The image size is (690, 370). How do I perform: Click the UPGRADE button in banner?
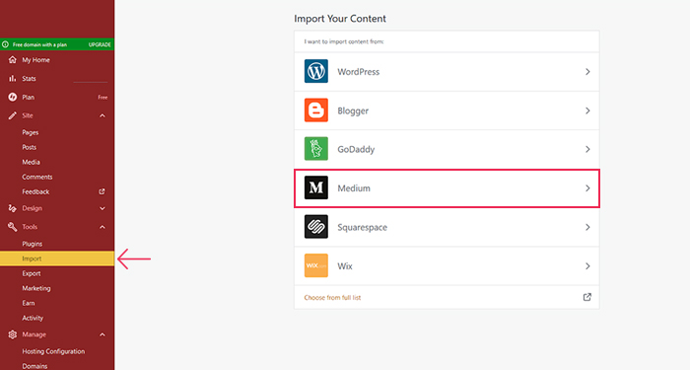tap(100, 44)
